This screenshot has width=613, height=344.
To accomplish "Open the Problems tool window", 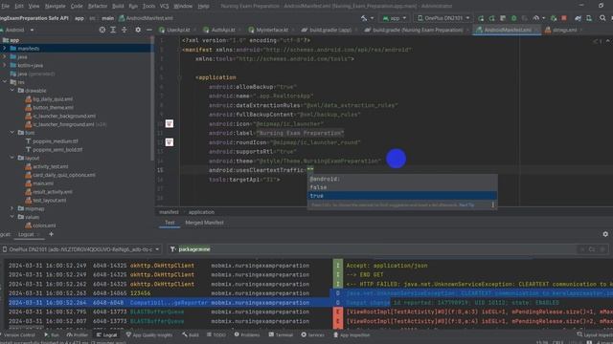I will (247, 334).
